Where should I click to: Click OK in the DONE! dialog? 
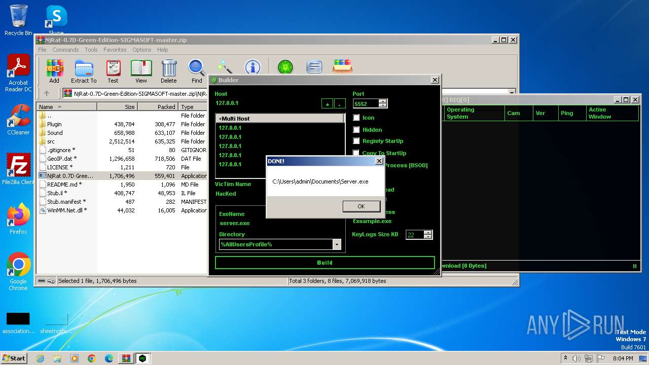tap(361, 206)
